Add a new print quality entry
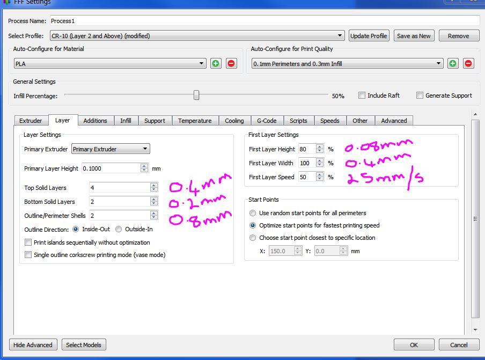This screenshot has height=360, width=485. click(453, 63)
